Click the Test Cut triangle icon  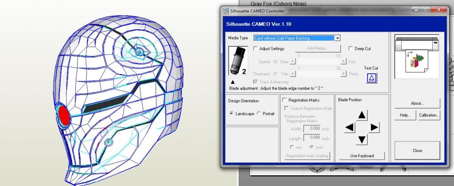(372, 78)
